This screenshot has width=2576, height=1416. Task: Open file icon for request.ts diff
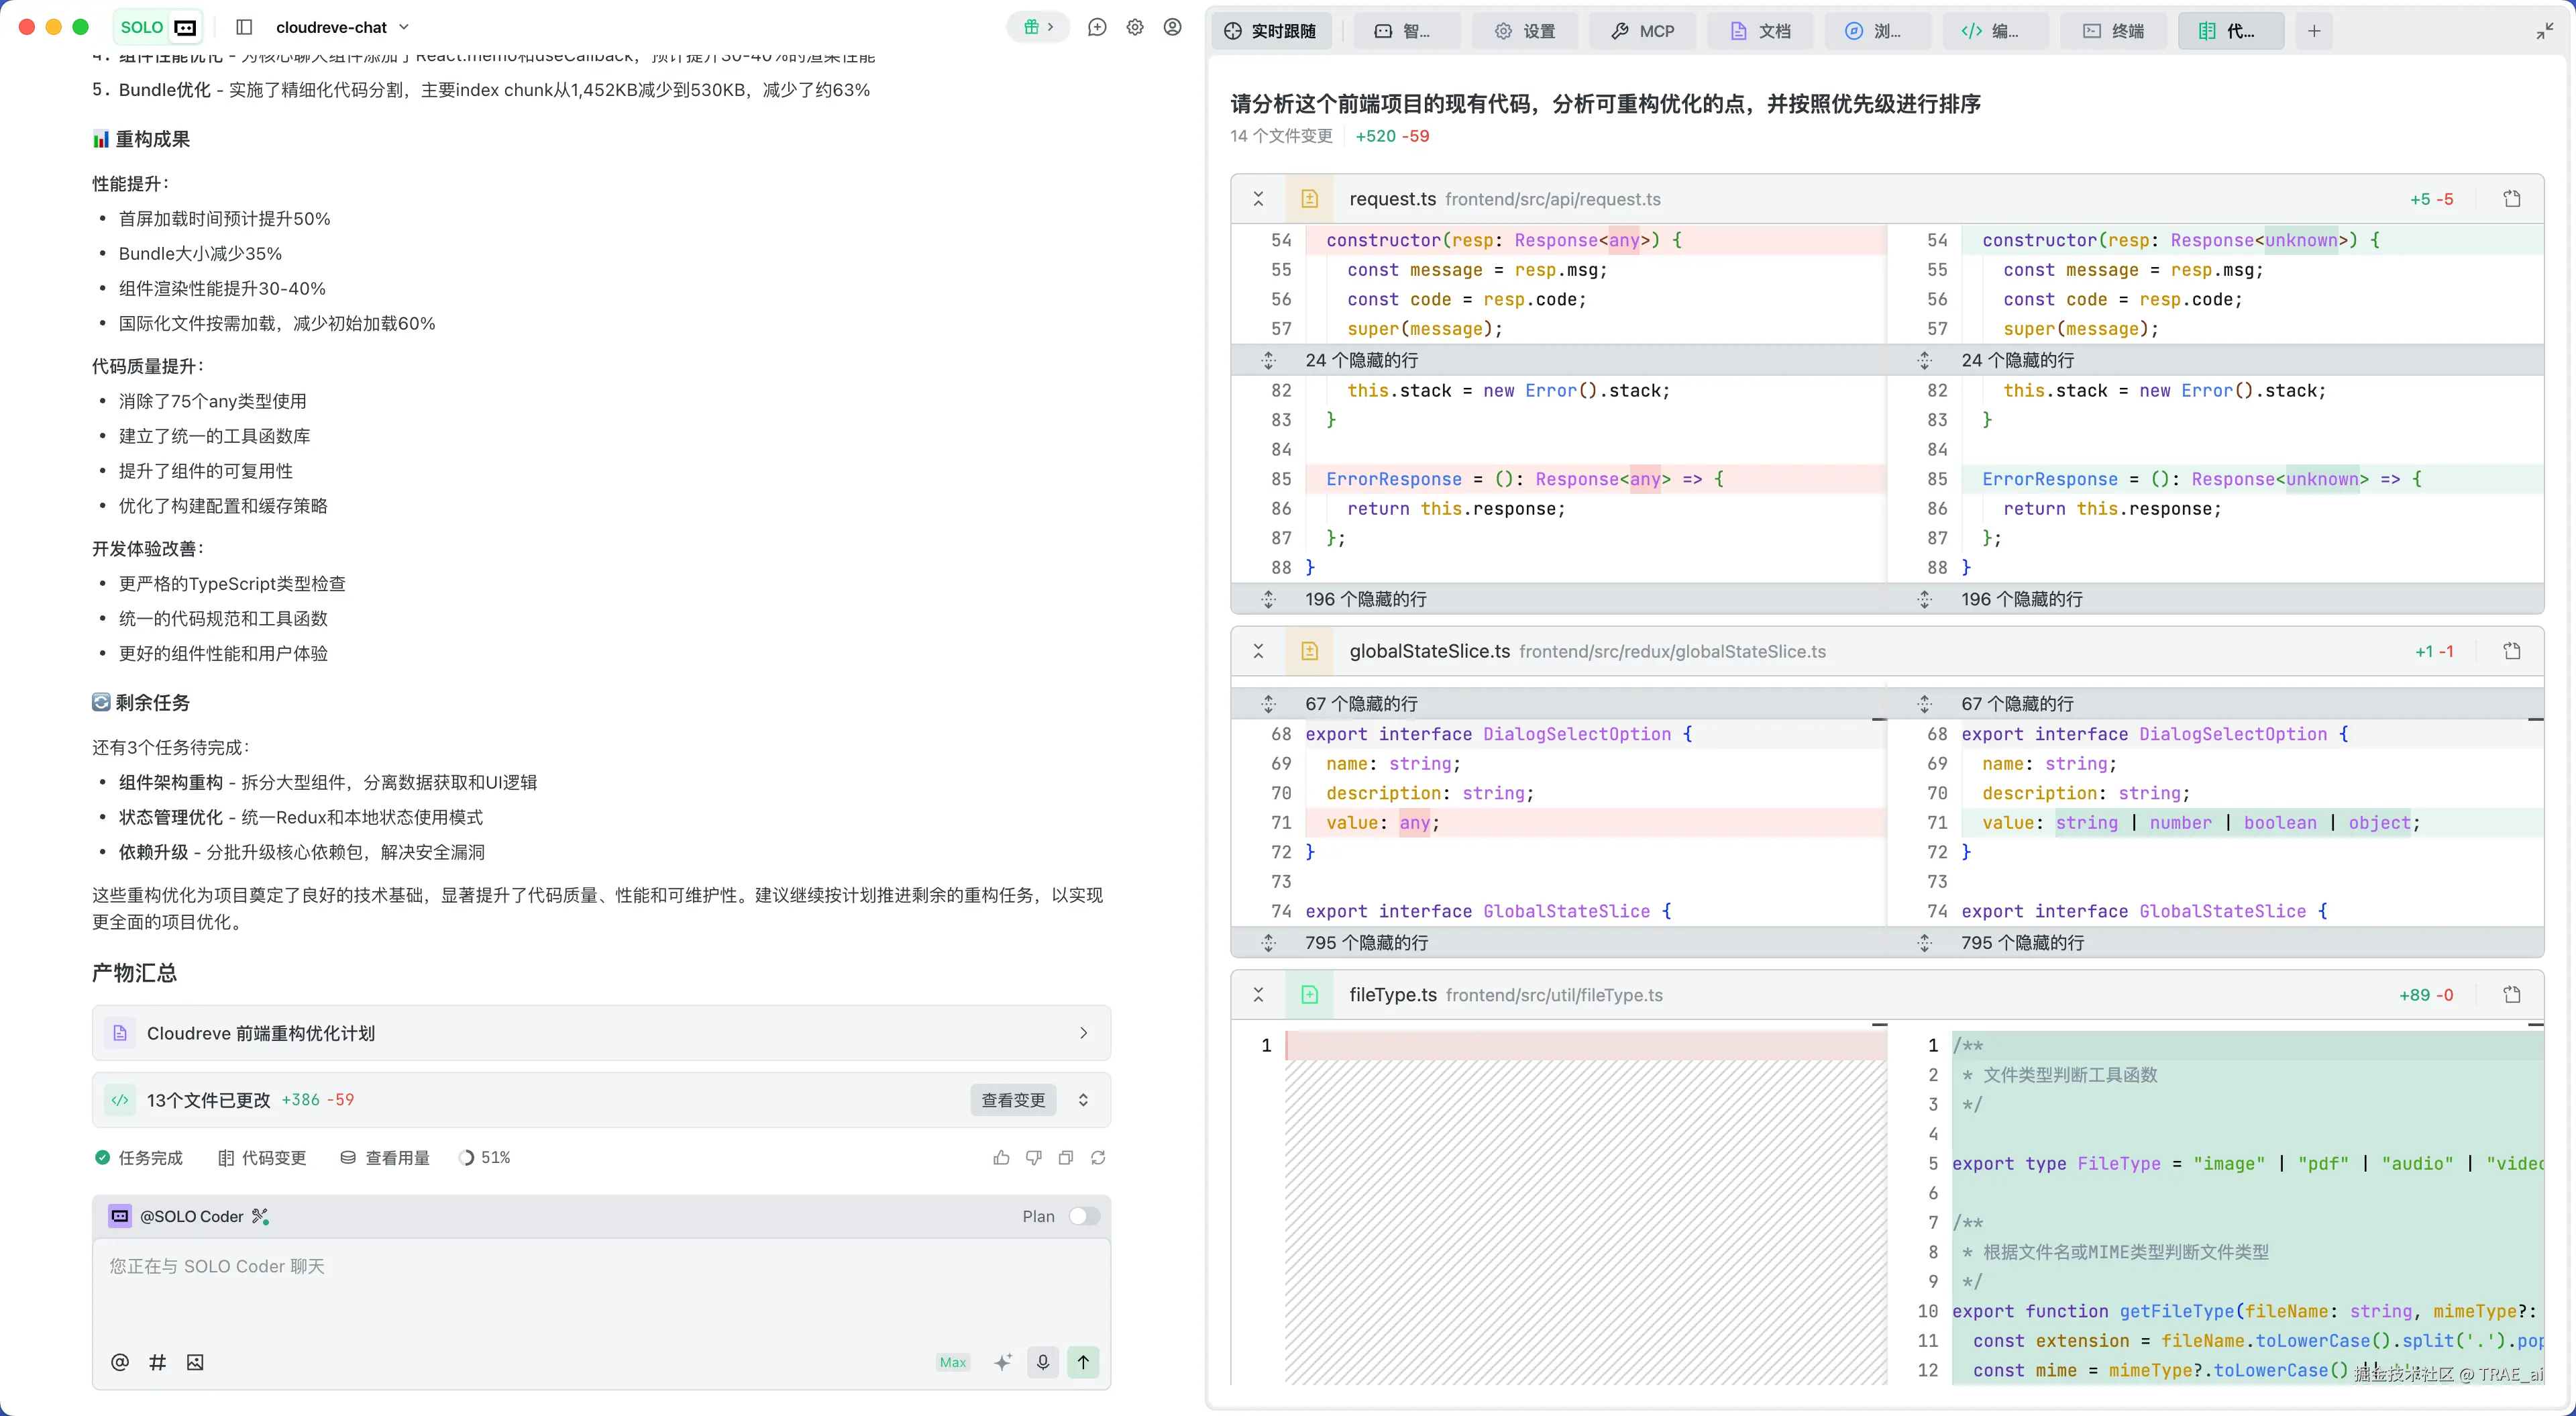click(2512, 199)
